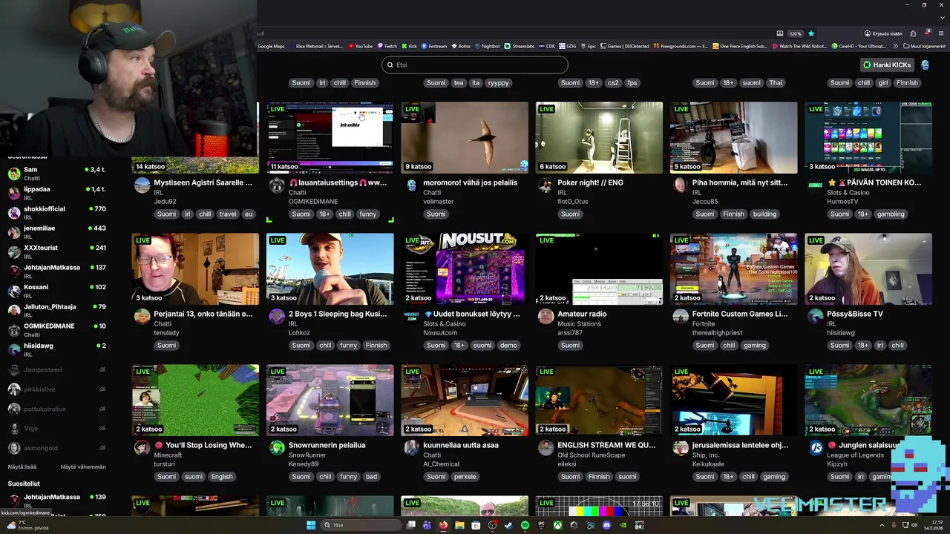Open the Restream bookmark
The height and width of the screenshot is (534, 950).
click(x=434, y=46)
